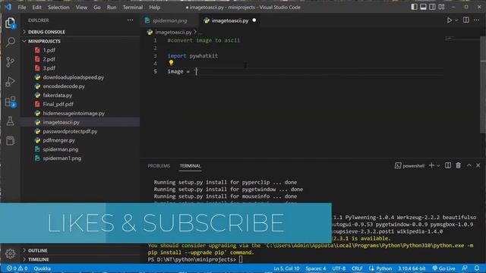Click errors and warnings status indicator
Screen dimensions: 486x273
(x=17, y=268)
